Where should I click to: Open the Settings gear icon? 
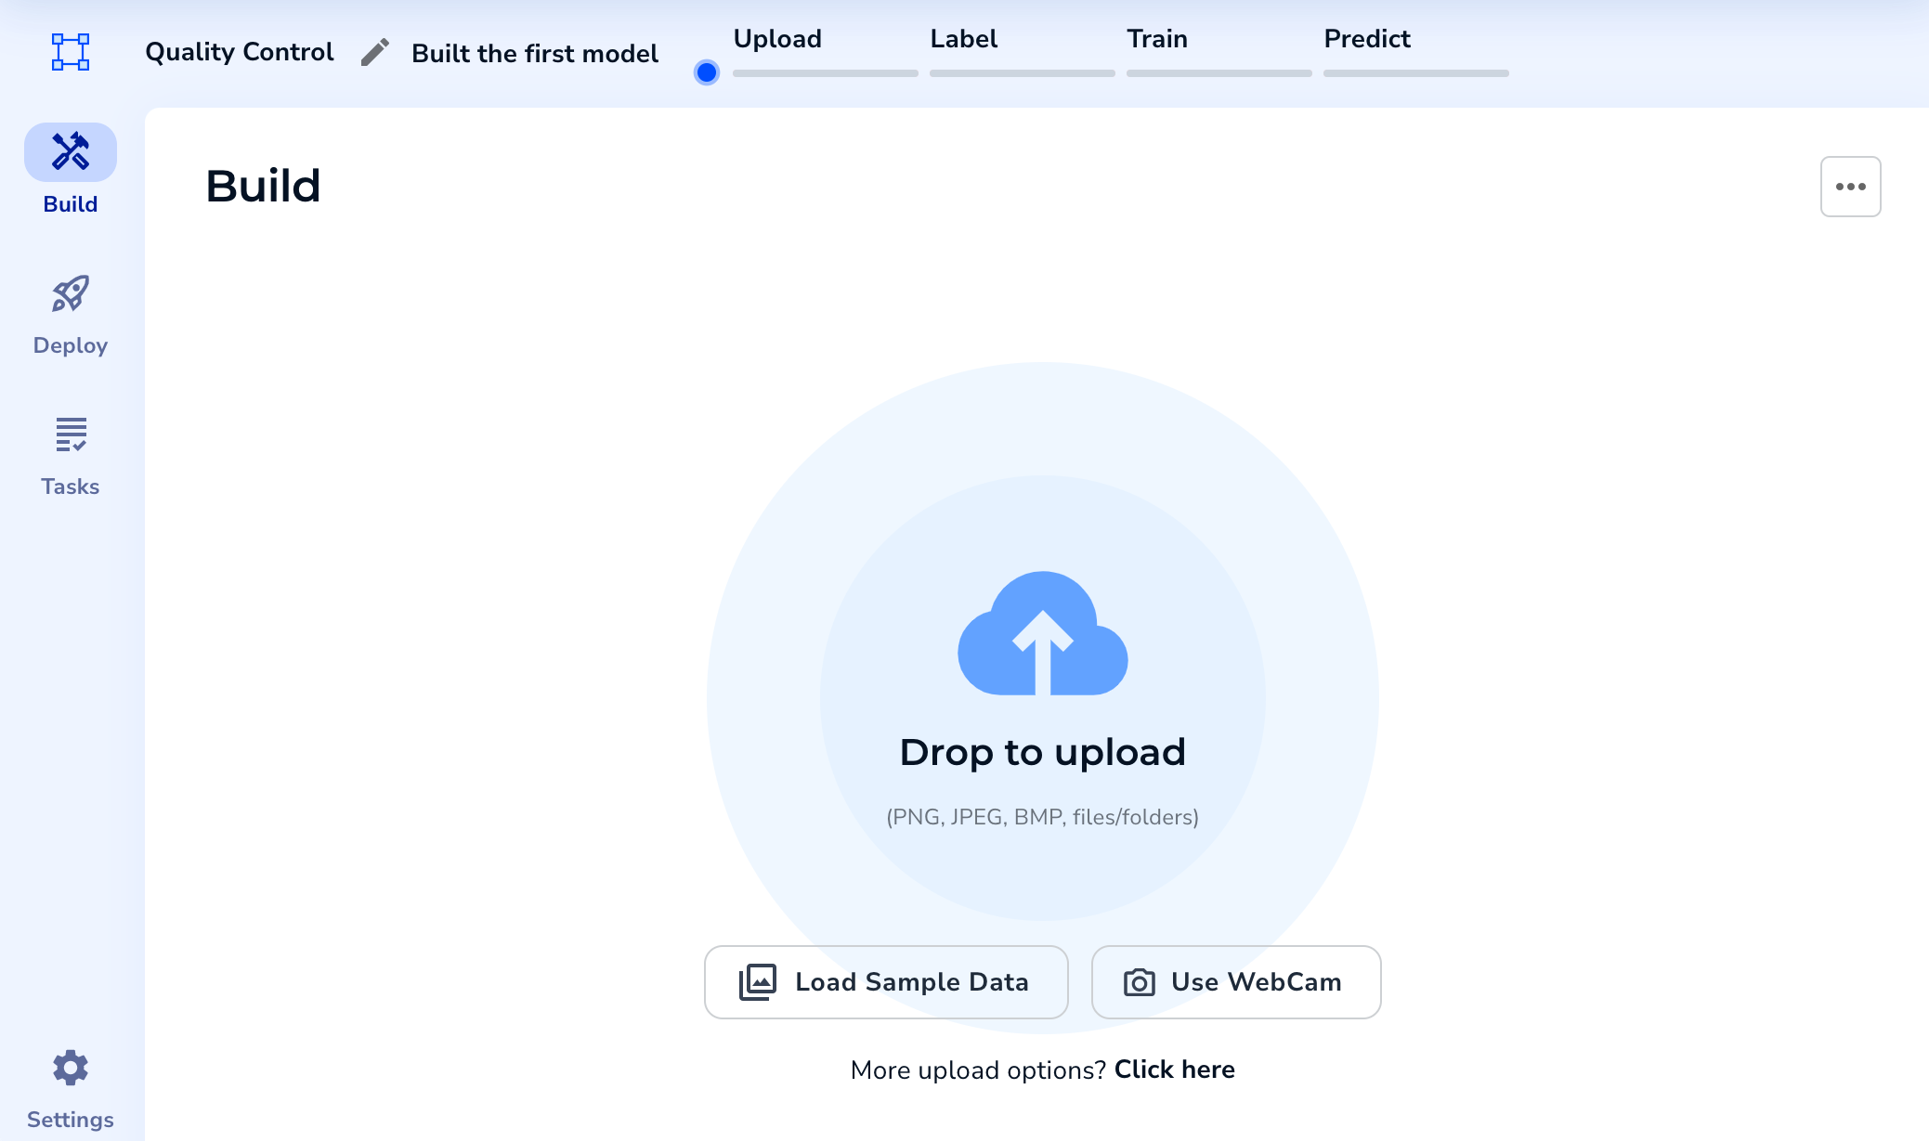point(71,1068)
